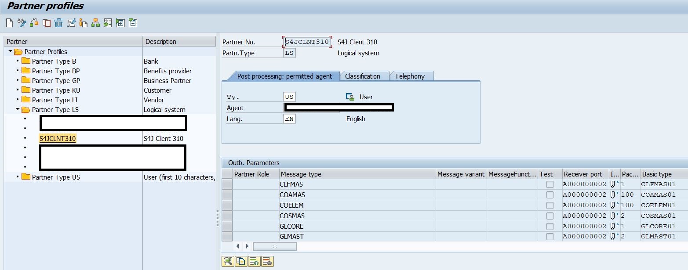Viewport: 688px width, 270px height.
Task: Delete the selected outbound parameter row
Action: pyautogui.click(x=267, y=261)
